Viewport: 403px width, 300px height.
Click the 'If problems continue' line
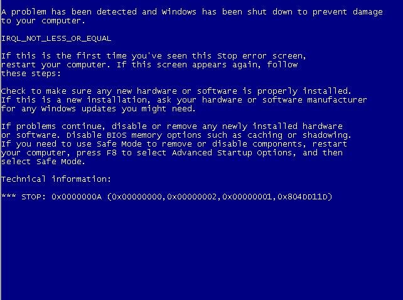172,126
